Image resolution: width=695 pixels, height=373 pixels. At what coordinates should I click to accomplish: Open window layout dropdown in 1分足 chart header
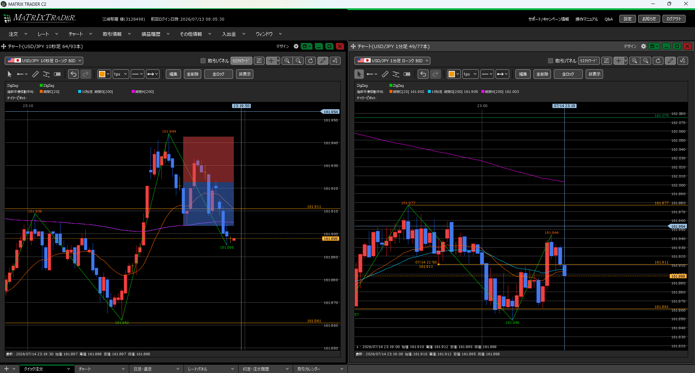tap(654, 46)
